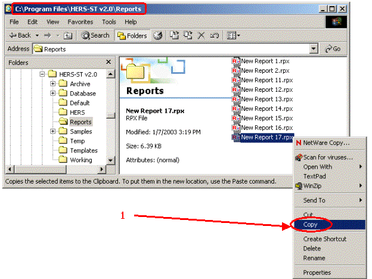The image size is (372, 279).
Task: Expand the Samples folder node
Action: point(52,131)
